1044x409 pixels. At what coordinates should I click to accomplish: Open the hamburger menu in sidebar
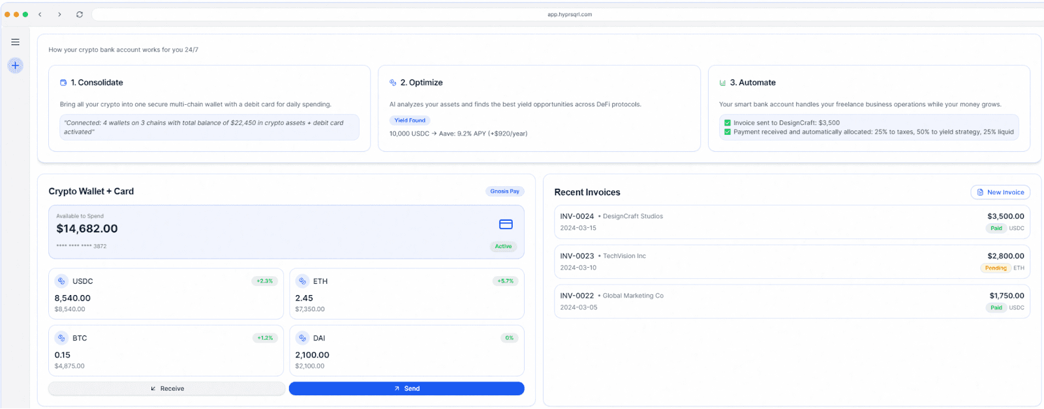click(15, 42)
